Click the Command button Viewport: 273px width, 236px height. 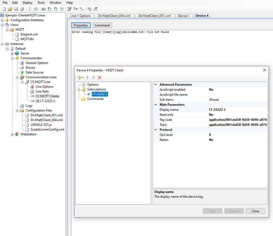point(102,25)
